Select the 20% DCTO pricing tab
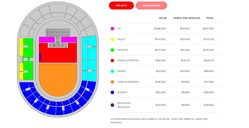The width and height of the screenshot is (249, 128). 121,5
